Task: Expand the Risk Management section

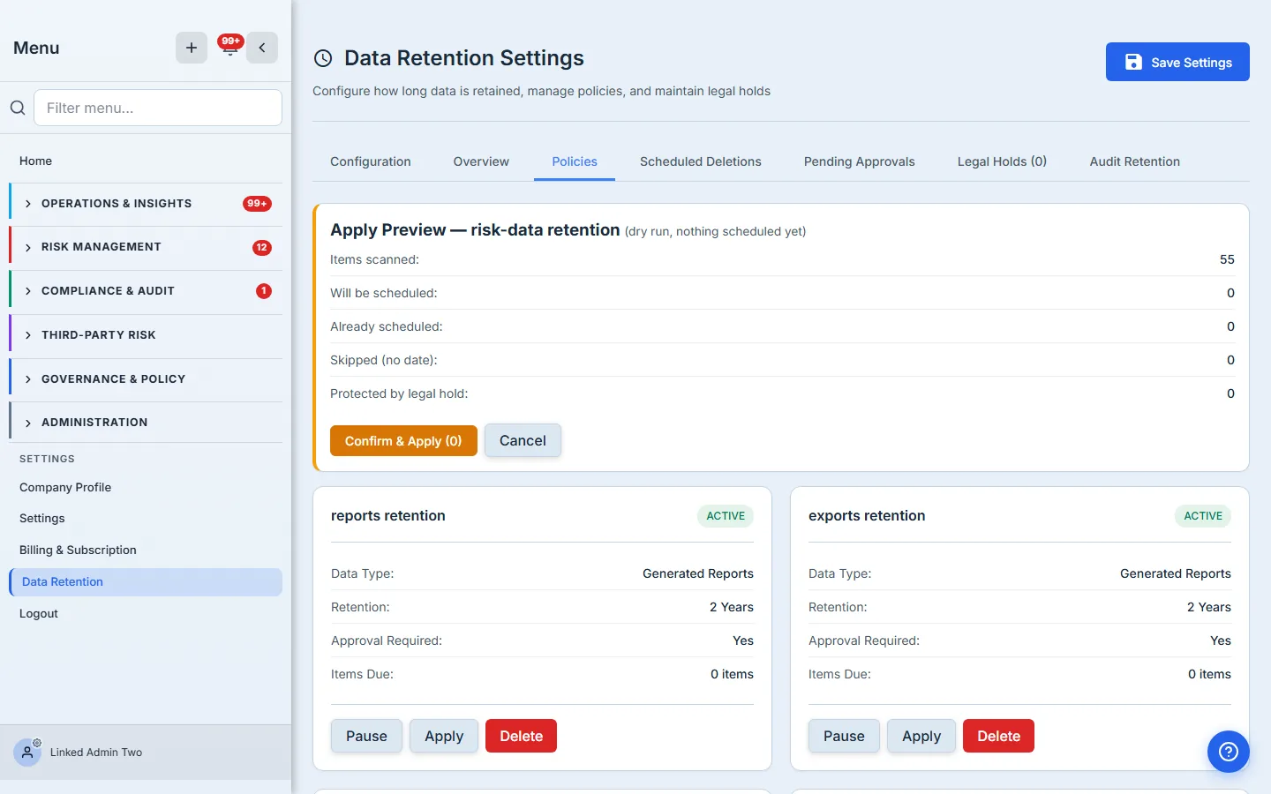Action: tap(146, 247)
